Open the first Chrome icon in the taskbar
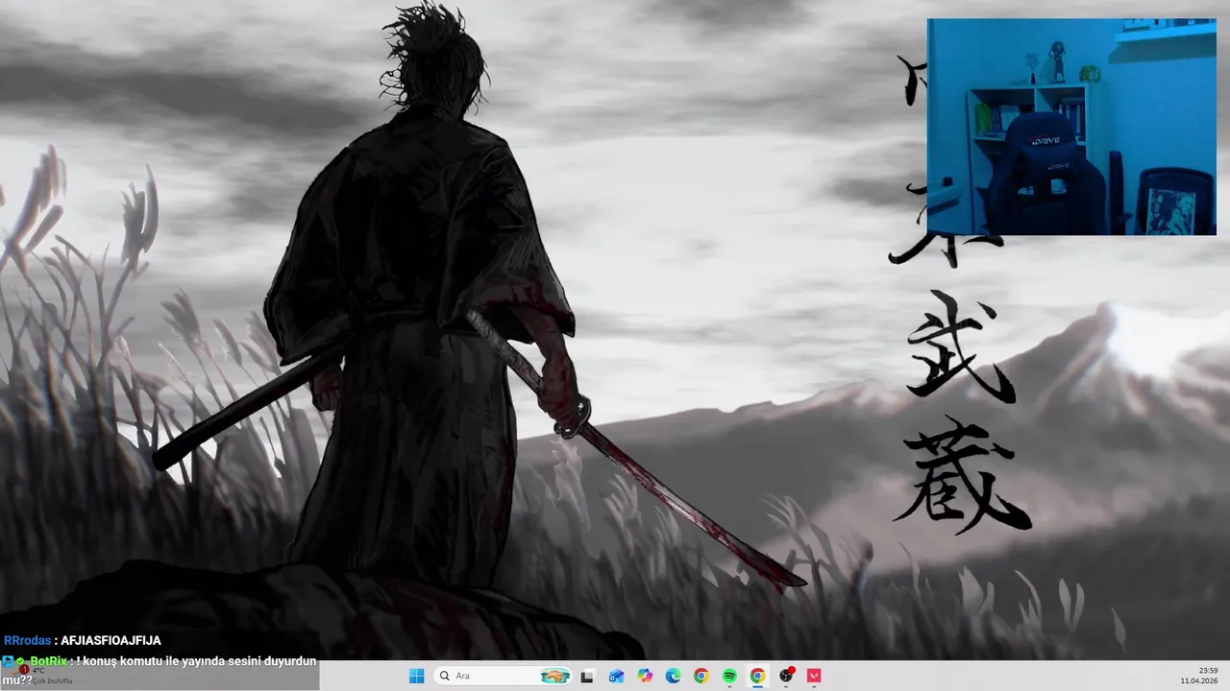 [701, 676]
